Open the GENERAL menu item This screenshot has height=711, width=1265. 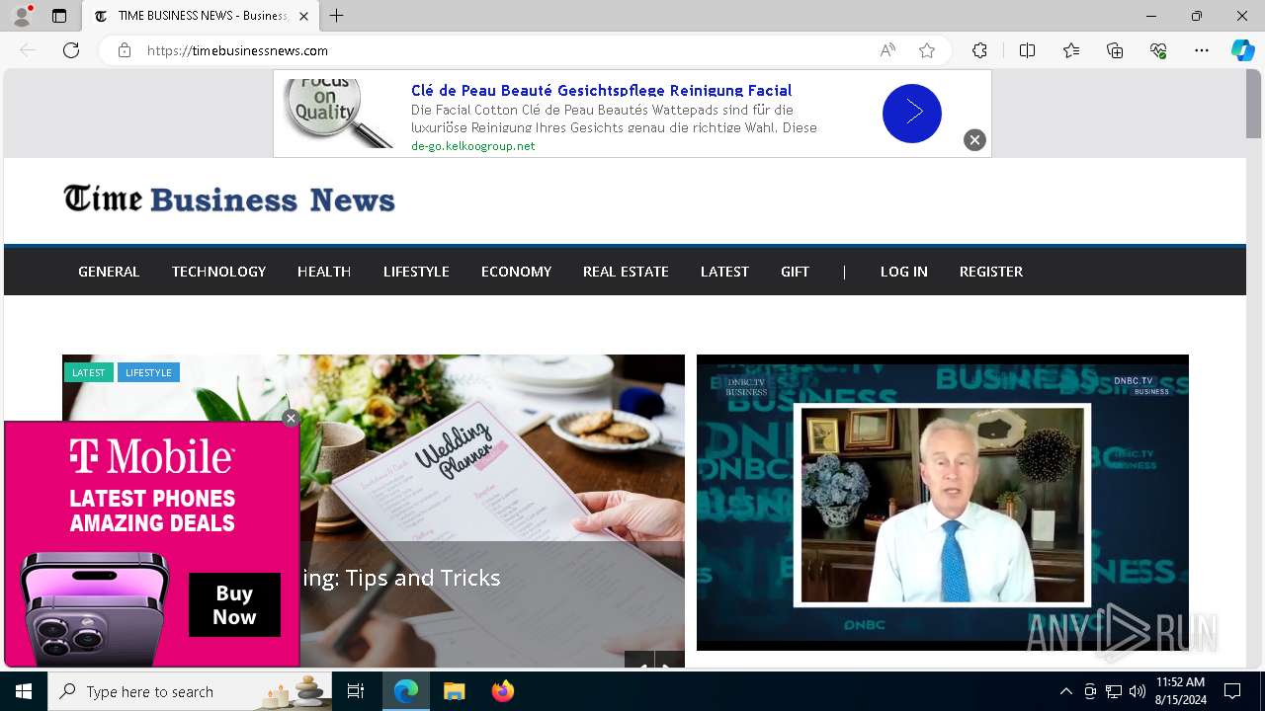[x=109, y=272]
